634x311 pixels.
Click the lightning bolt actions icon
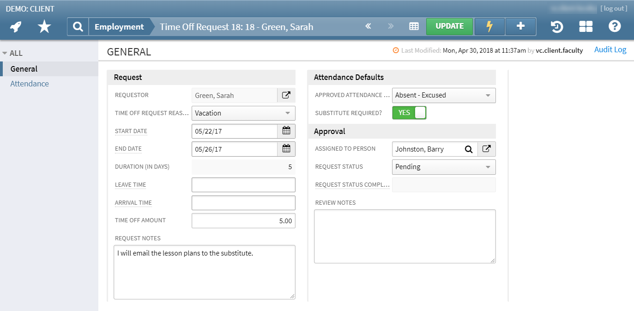[489, 26]
